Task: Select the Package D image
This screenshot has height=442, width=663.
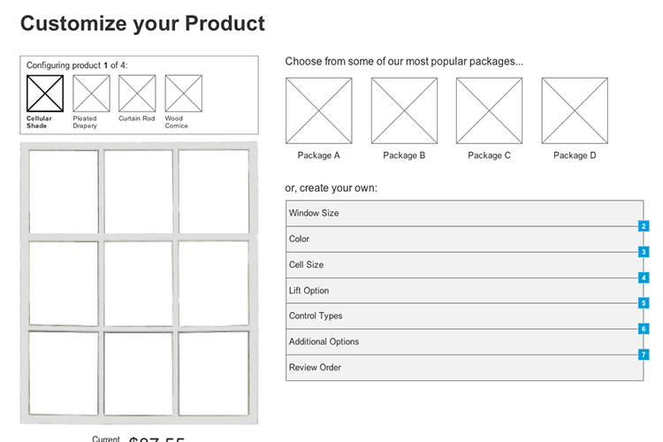Action: point(575,110)
